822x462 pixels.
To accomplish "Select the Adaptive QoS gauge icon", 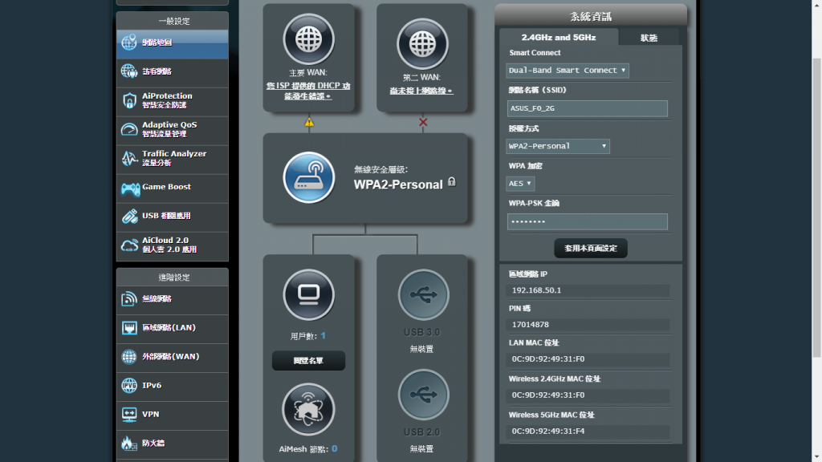I will click(129, 129).
